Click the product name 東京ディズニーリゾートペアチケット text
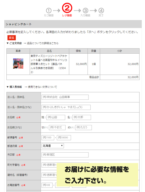 (49, 64)
